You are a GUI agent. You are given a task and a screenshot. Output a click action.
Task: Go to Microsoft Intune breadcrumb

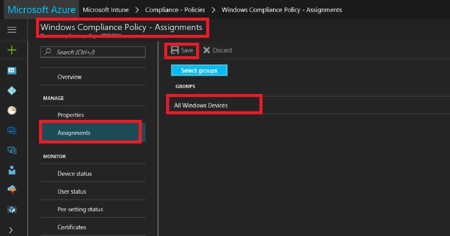106,10
